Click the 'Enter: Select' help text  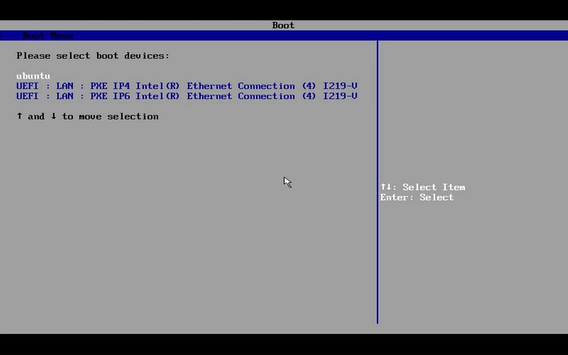coord(417,197)
